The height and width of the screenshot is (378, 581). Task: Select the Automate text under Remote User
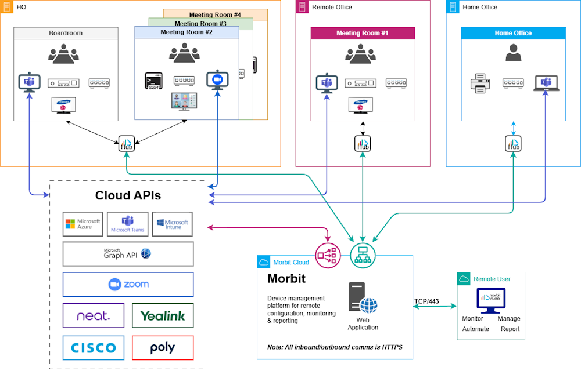click(x=475, y=329)
